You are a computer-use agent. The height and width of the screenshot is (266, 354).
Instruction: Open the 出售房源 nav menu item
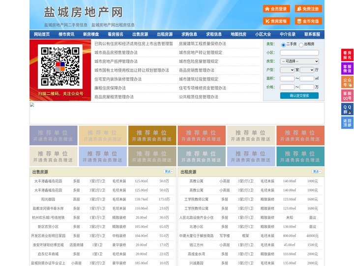(x=140, y=34)
